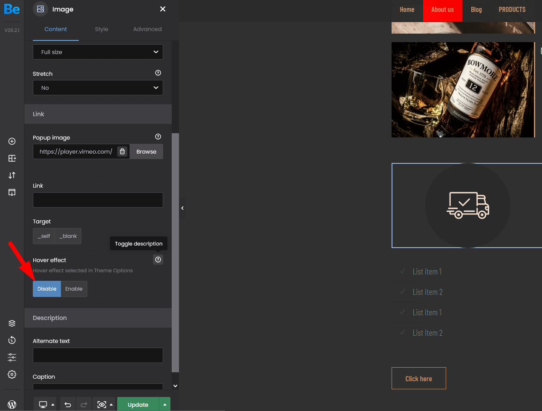Switch to the Advanced tab

(x=147, y=29)
